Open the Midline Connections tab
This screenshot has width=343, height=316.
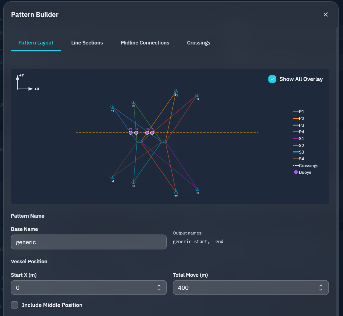click(145, 43)
